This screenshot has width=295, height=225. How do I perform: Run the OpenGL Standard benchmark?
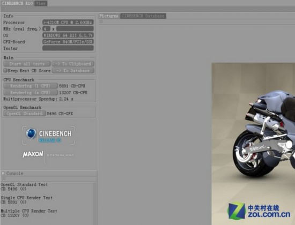click(x=25, y=114)
